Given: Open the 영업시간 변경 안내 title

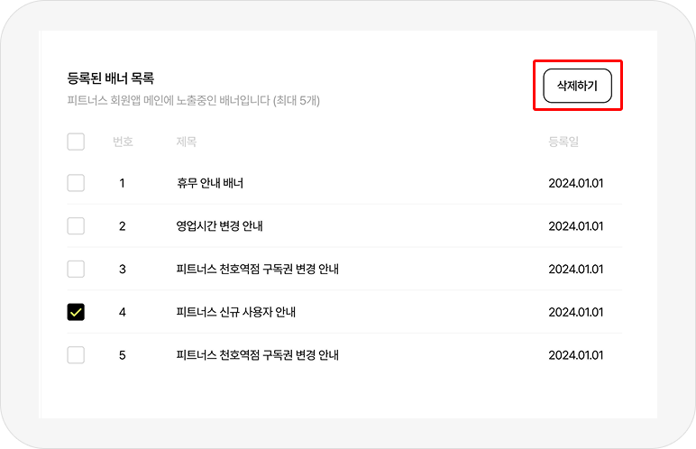Looking at the screenshot, I should (220, 226).
